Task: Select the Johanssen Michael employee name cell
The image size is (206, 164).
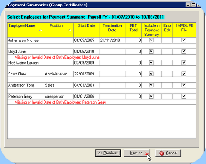Action: 26,40
